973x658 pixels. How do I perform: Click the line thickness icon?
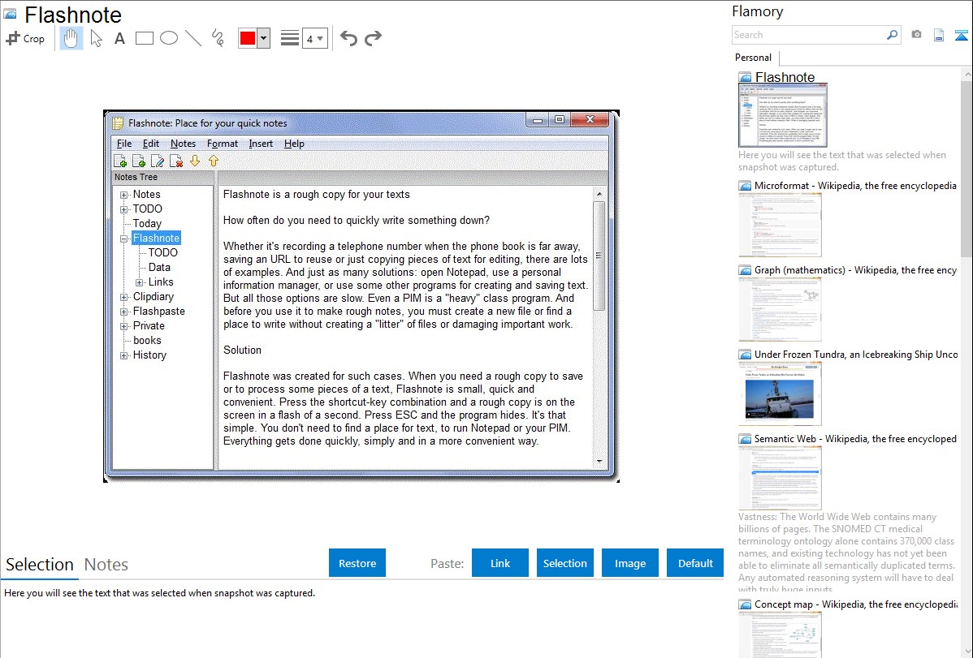(x=289, y=38)
